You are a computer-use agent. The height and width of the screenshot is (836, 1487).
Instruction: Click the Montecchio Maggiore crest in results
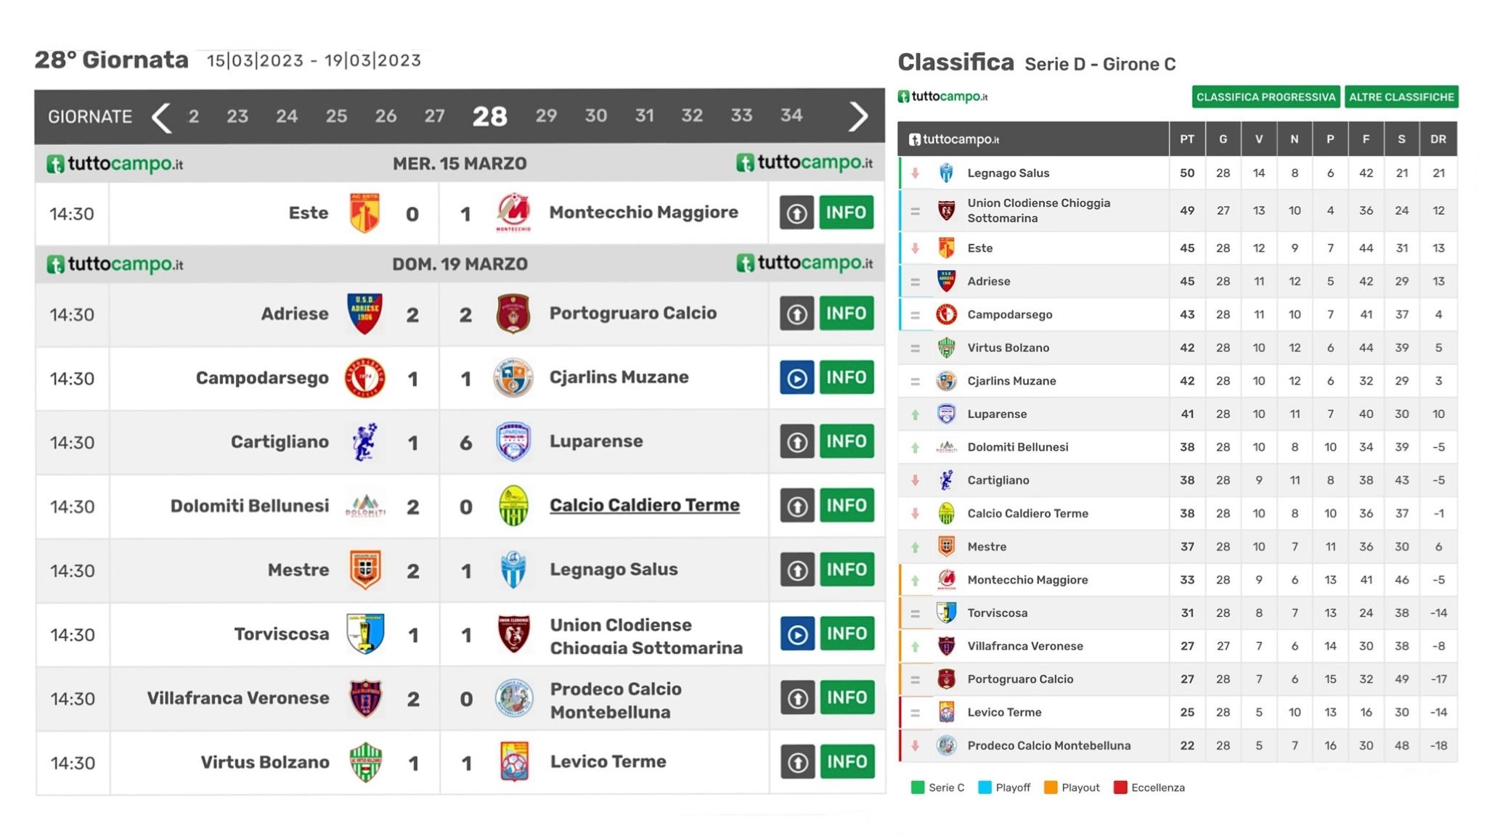click(513, 212)
